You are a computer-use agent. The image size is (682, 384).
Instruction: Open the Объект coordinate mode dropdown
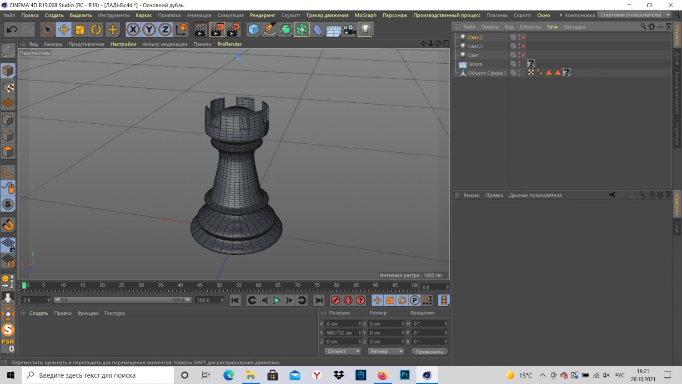coord(343,351)
